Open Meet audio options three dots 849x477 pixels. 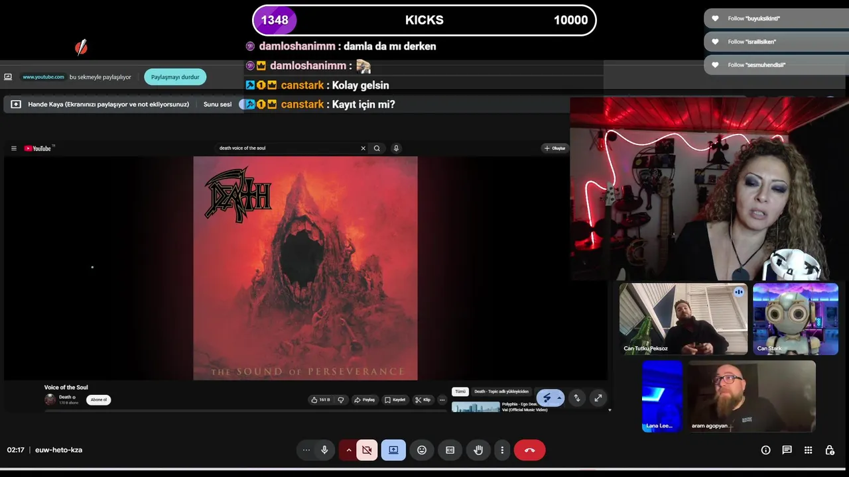pos(306,450)
